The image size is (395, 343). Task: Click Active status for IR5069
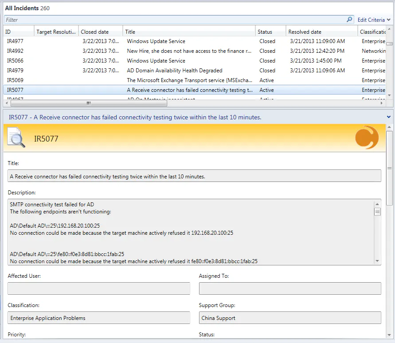click(266, 80)
